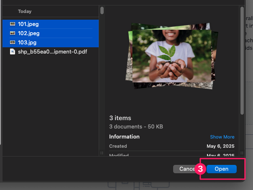Select the 103.jpg file name
Viewport: 253px width, 190px height.
[x=27, y=42]
